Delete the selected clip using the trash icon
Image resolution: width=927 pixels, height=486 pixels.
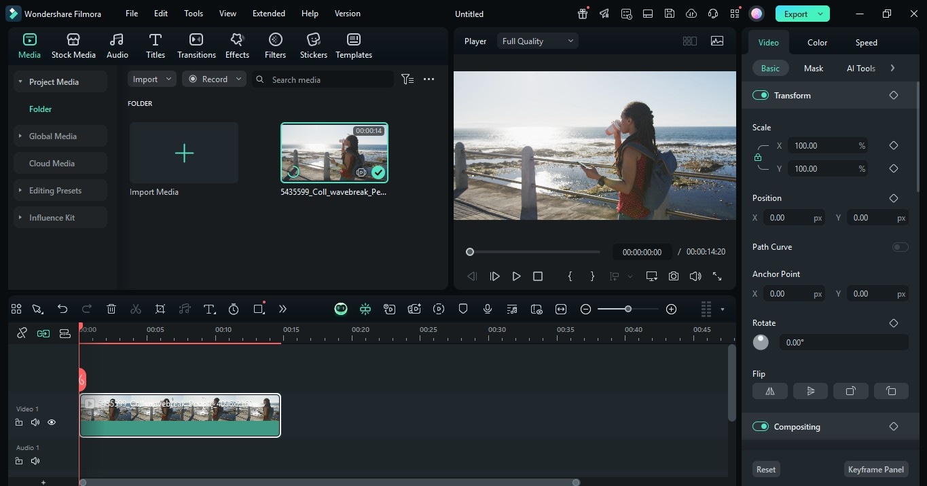click(x=111, y=309)
